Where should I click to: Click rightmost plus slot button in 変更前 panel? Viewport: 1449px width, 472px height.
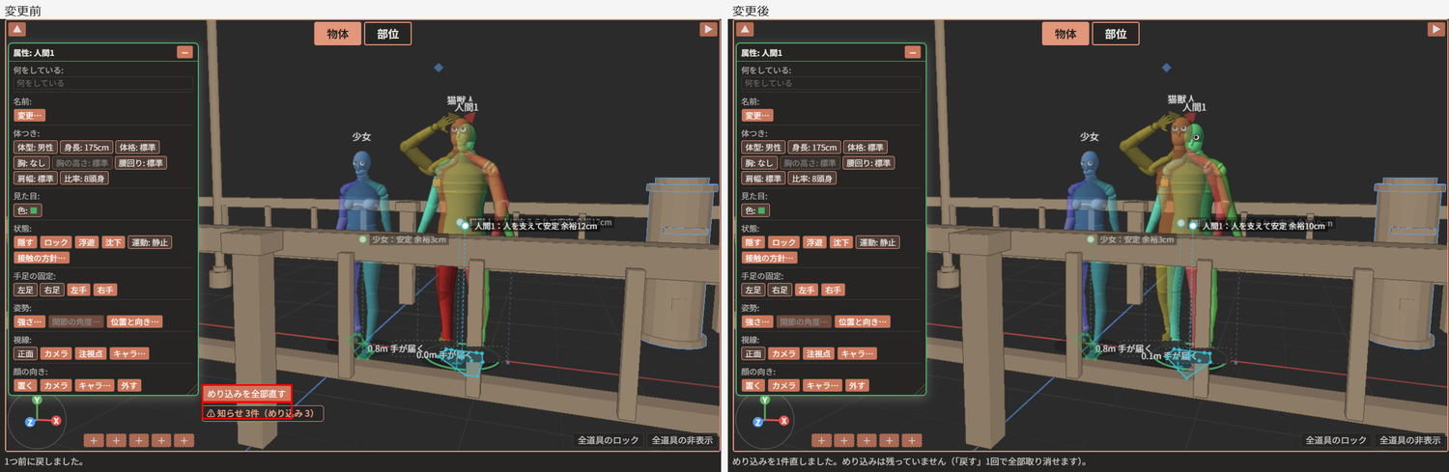tap(185, 440)
